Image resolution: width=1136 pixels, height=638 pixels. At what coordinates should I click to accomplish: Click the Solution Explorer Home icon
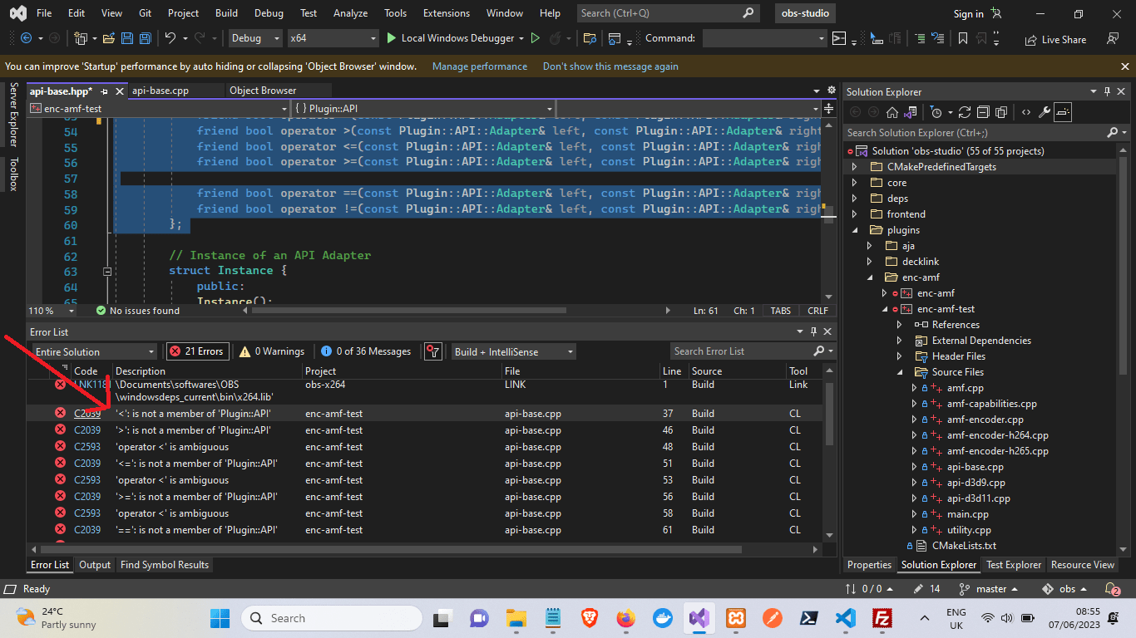(892, 112)
